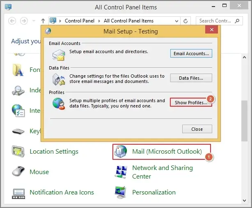The width and height of the screenshot is (252, 208).
Task: Open the Personalization link
Action: click(153, 192)
